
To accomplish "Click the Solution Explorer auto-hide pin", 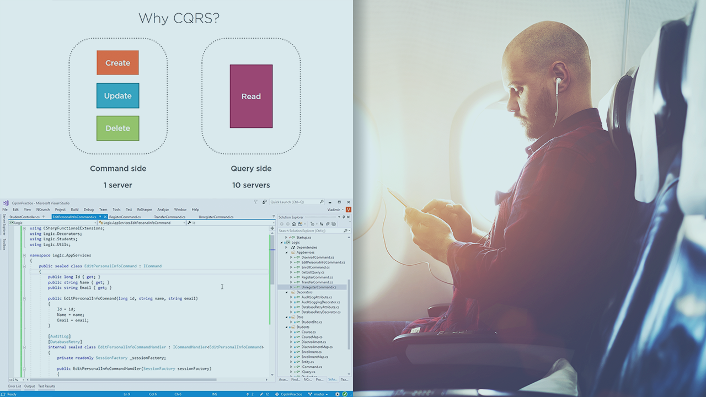I will 344,217.
